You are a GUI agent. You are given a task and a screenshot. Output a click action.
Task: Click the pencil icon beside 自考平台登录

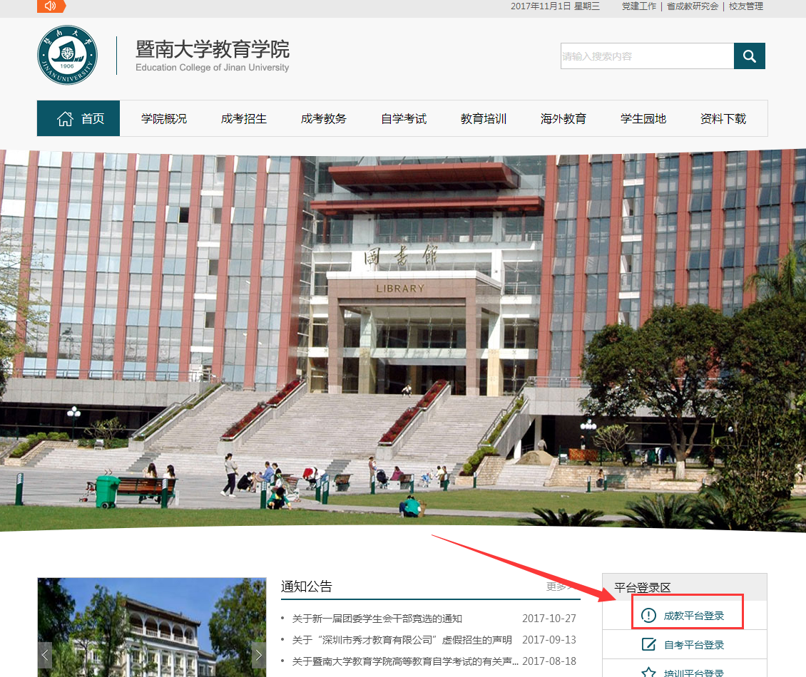648,644
